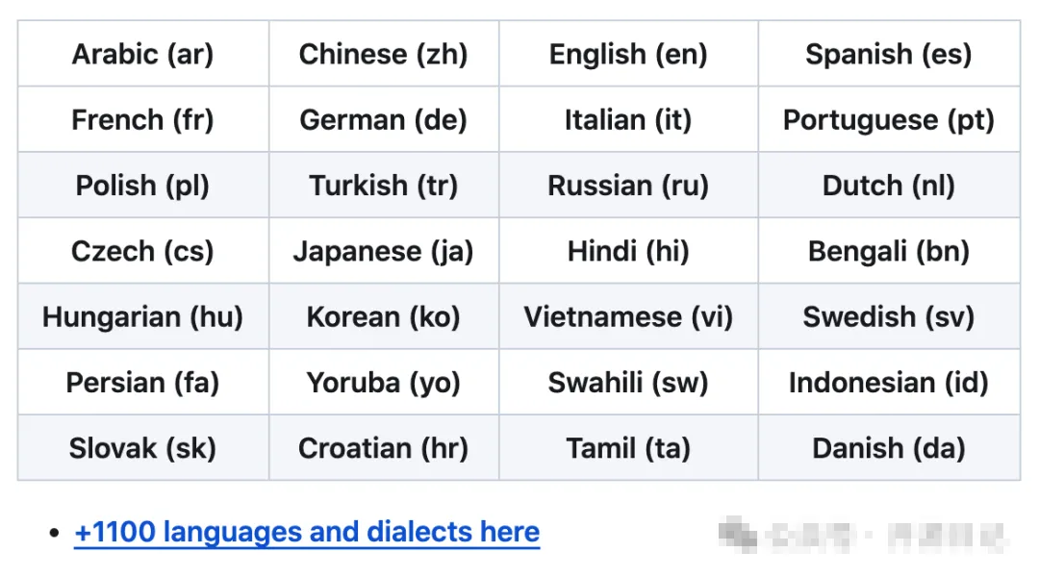Click the Hindi (hi) cell
The image size is (1039, 577).
[628, 250]
